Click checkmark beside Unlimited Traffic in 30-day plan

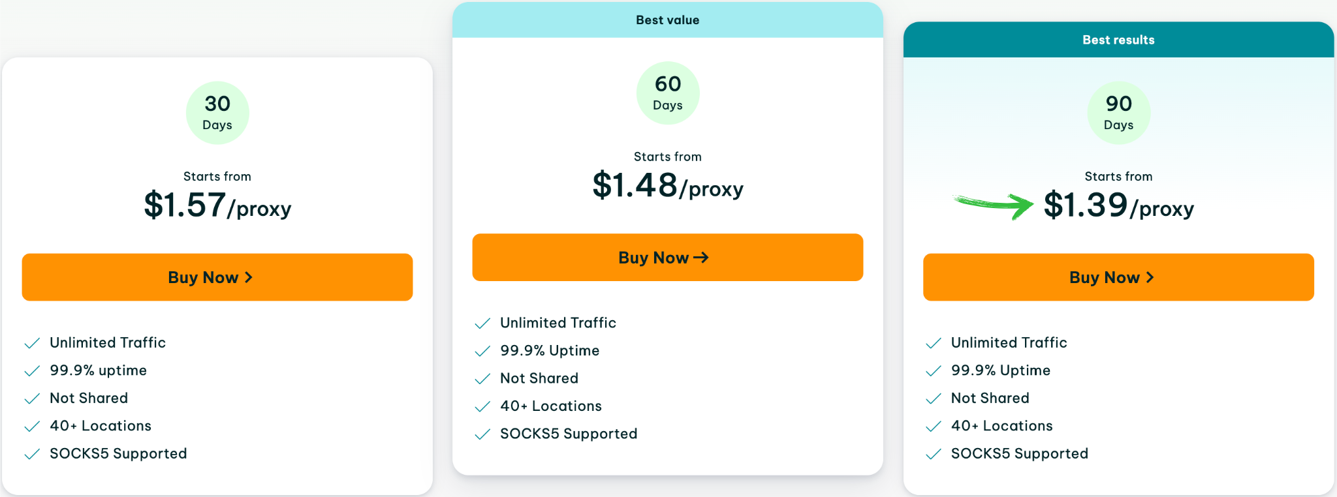point(32,343)
